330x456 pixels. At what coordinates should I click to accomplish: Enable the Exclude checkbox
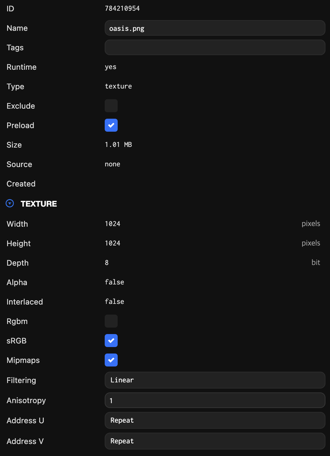coord(111,106)
